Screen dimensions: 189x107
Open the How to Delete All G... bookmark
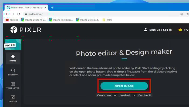33,20
